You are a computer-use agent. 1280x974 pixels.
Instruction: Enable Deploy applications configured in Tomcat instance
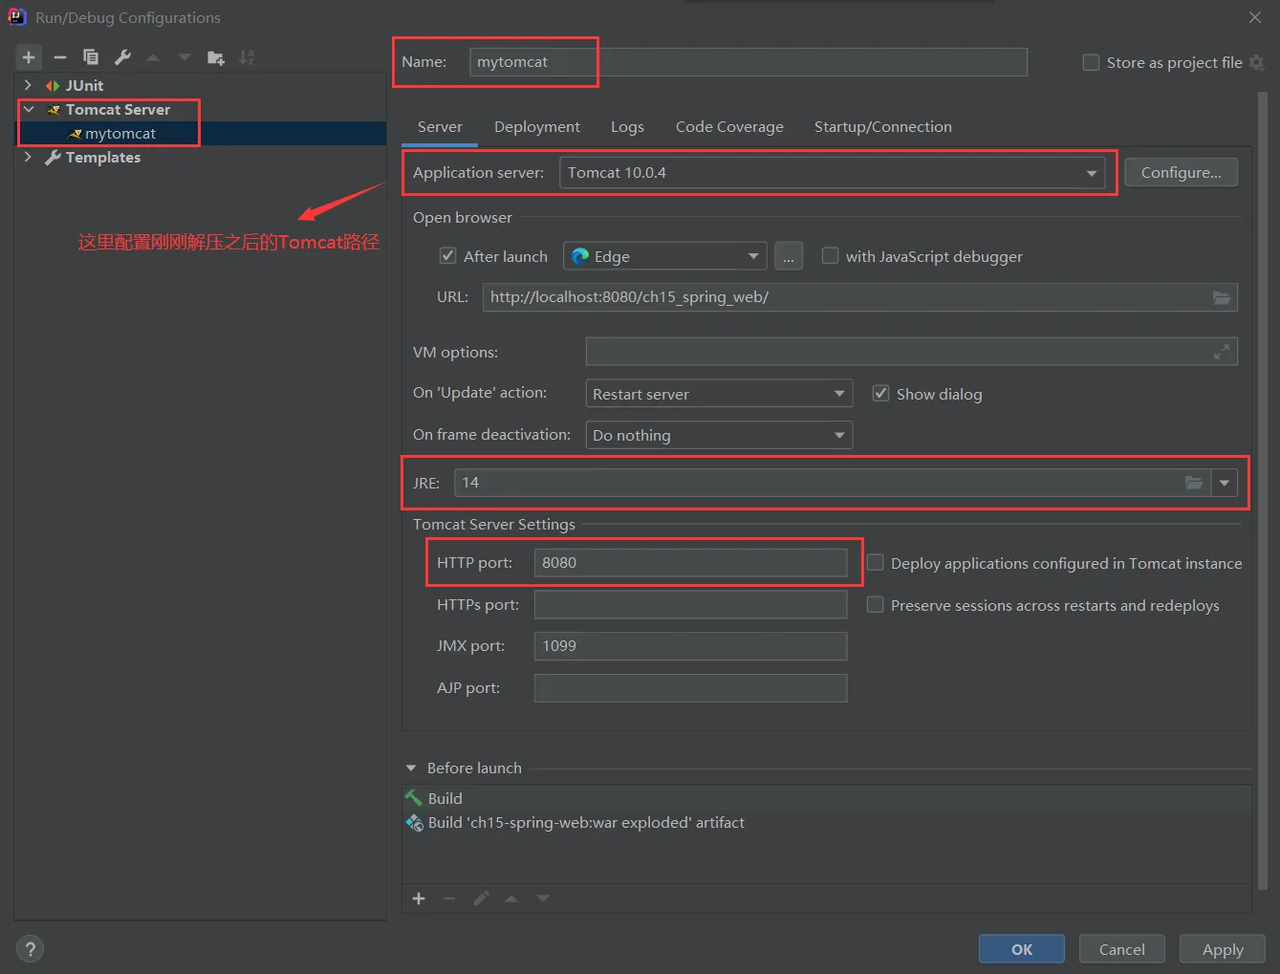tap(875, 563)
